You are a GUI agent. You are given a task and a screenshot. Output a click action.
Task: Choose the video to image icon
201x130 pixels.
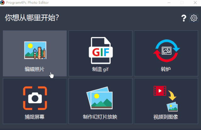coord(166,99)
